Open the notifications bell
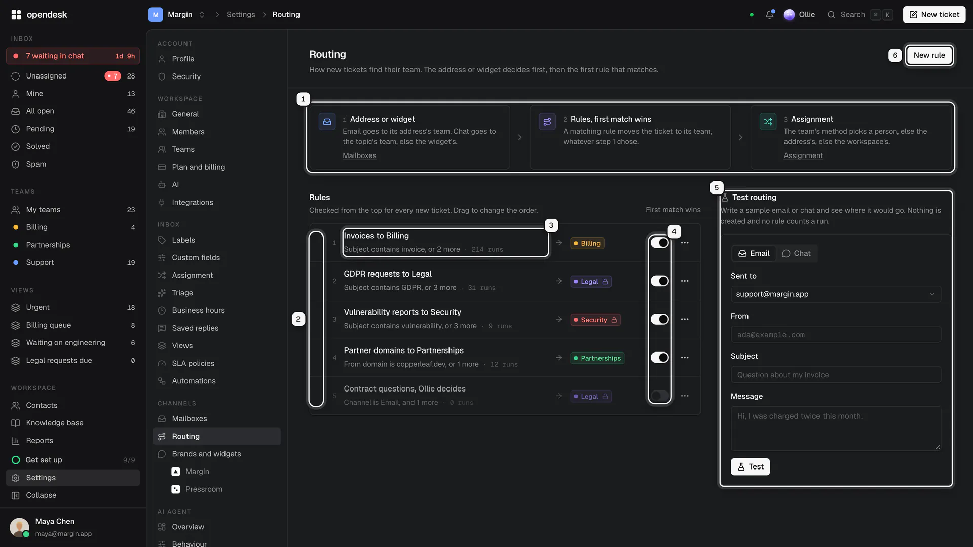Viewport: 973px width, 547px height. coord(769,15)
